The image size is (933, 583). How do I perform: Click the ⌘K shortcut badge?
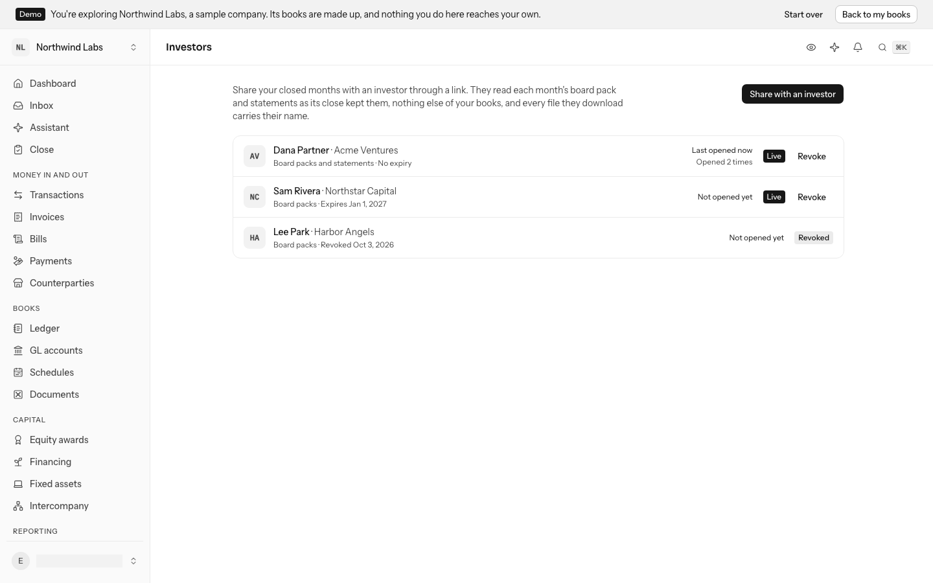pos(901,47)
